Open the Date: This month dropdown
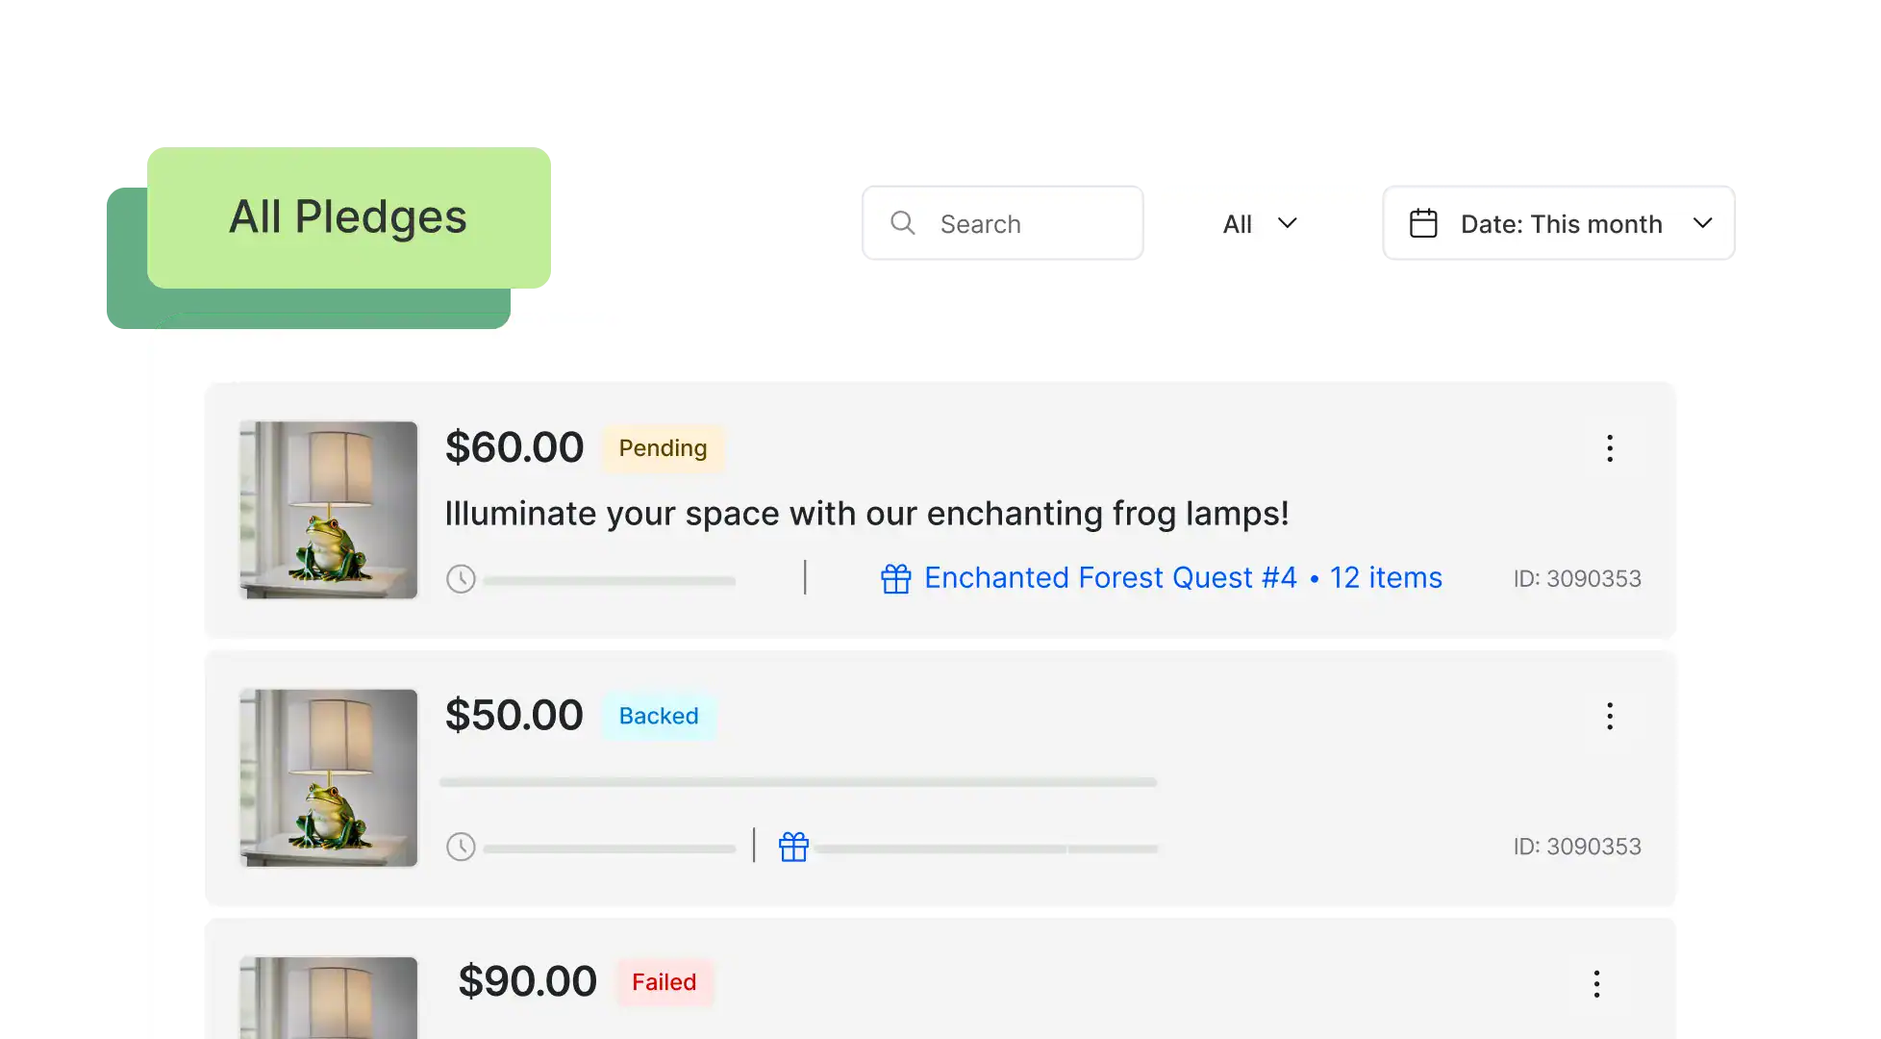 tap(1560, 223)
